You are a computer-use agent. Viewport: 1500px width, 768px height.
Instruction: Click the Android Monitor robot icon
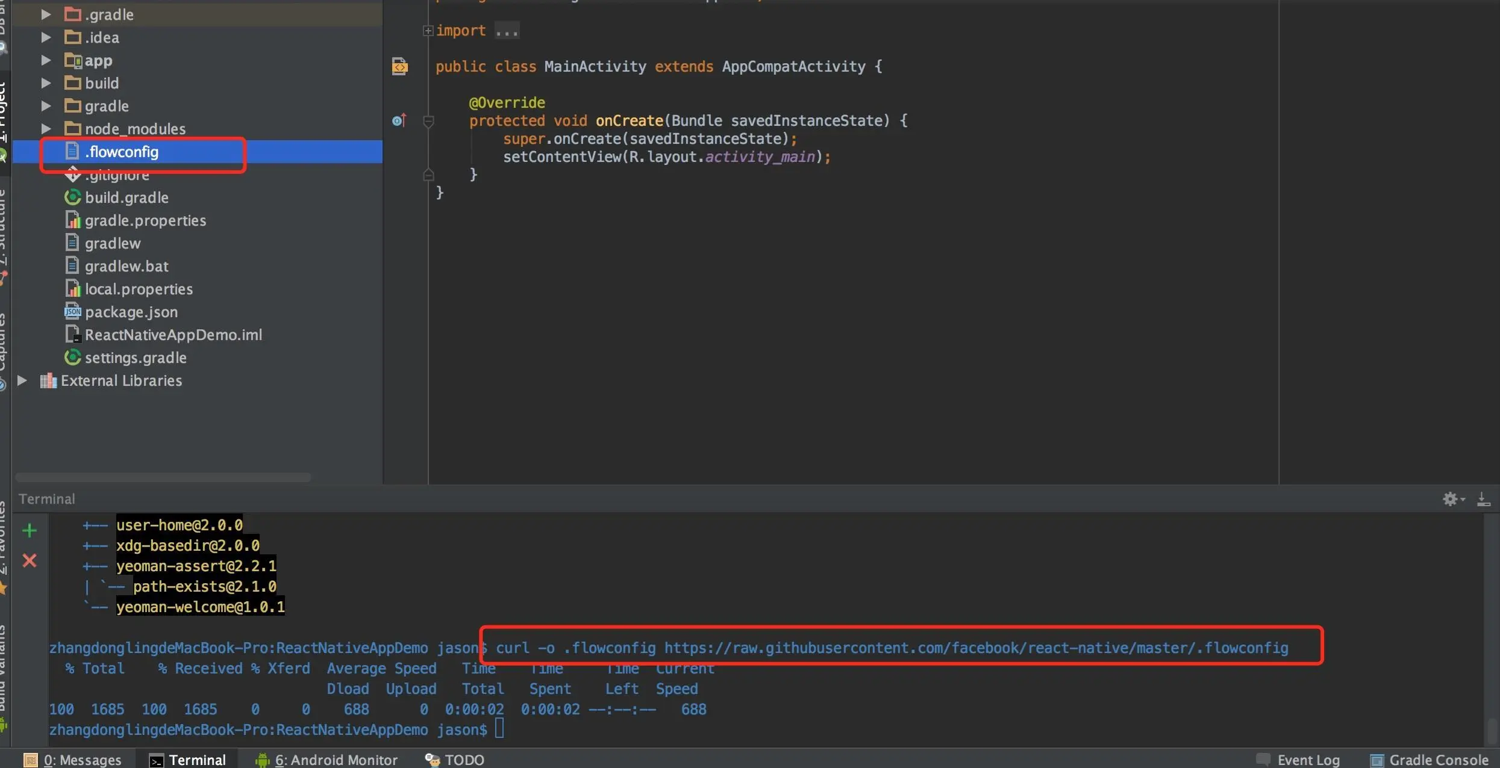(x=262, y=760)
